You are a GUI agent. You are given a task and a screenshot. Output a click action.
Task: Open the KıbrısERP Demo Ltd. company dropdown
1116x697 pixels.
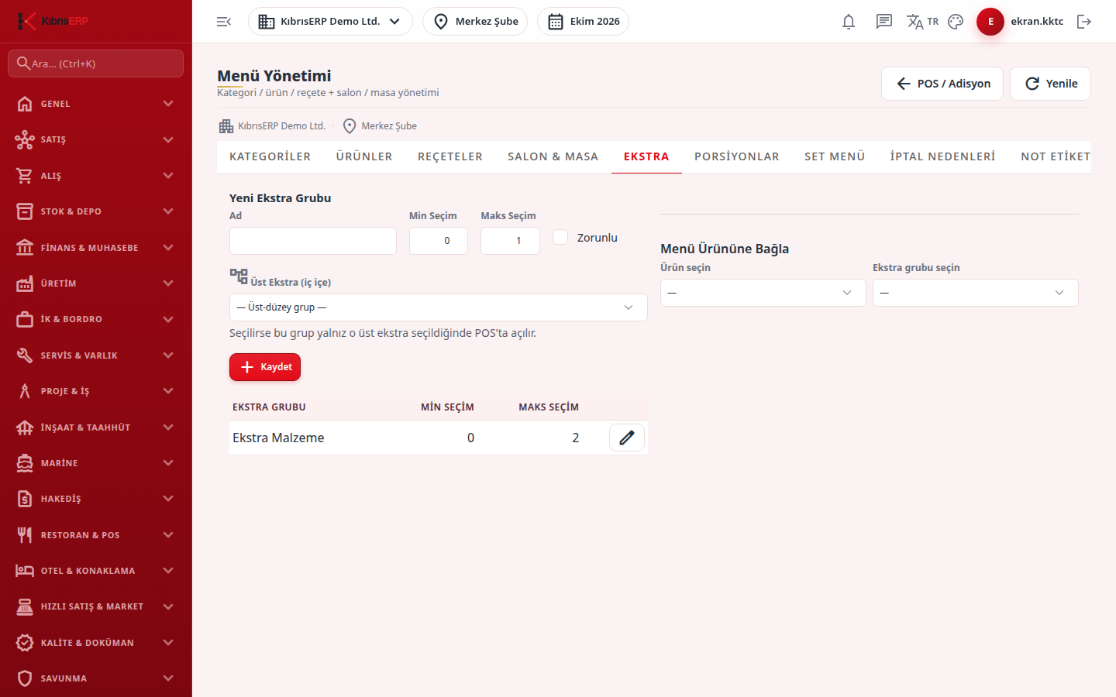click(330, 22)
